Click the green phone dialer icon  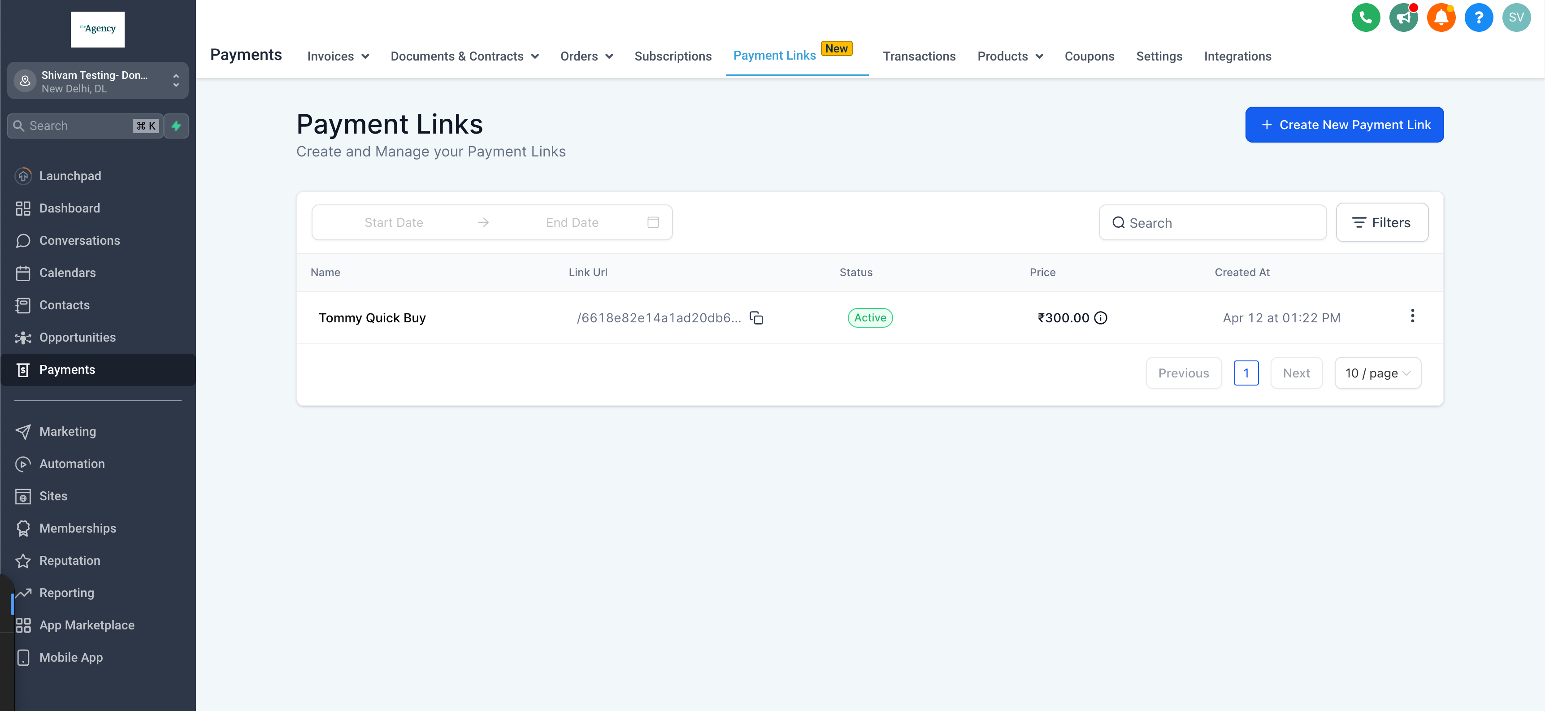point(1365,17)
